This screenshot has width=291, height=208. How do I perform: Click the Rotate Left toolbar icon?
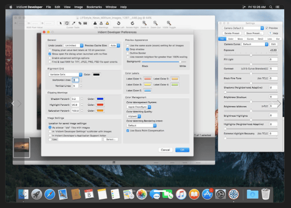click(118, 23)
